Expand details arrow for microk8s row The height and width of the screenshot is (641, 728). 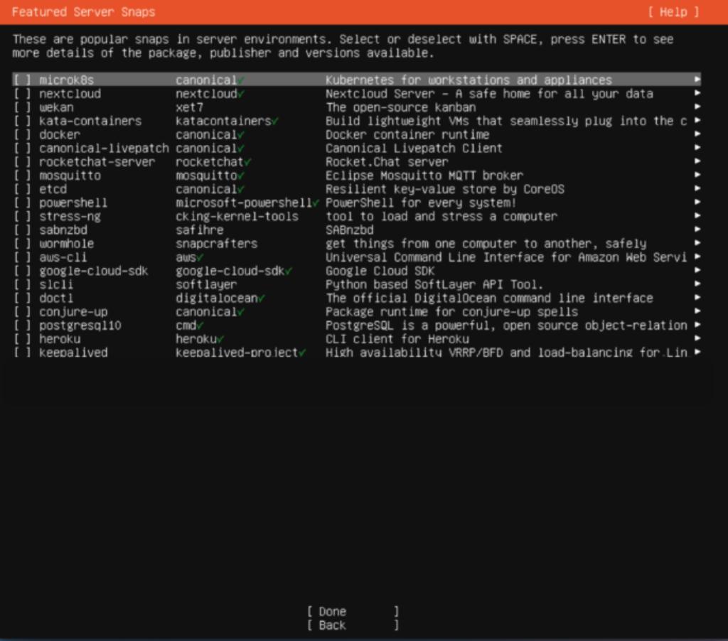click(x=697, y=80)
